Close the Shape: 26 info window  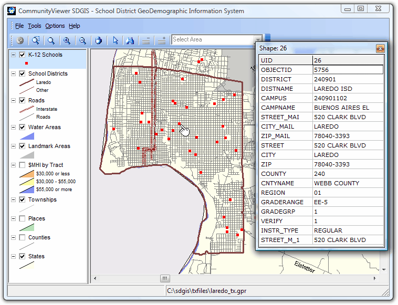[x=380, y=48]
